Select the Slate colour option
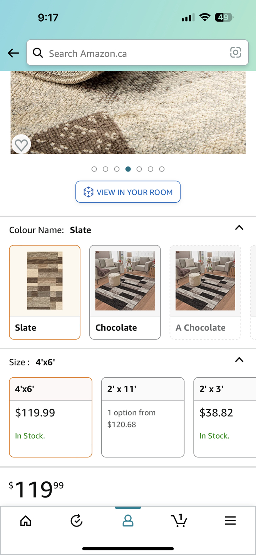Screen dimensions: 256x555 pos(45,292)
